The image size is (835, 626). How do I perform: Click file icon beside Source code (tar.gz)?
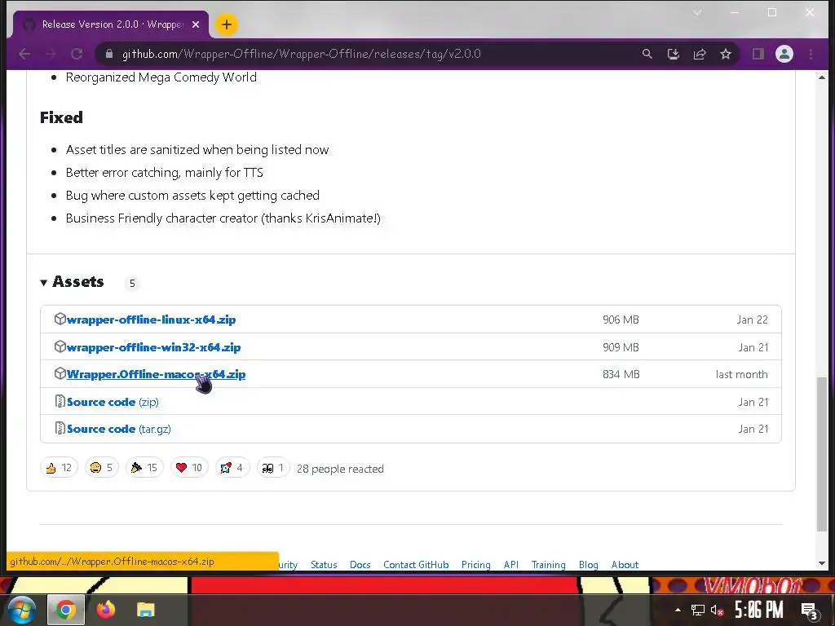(x=60, y=429)
